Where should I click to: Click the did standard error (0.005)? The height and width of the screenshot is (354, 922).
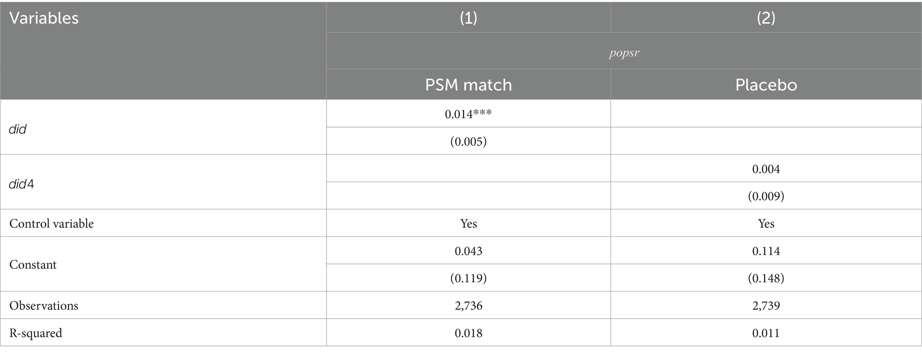(468, 141)
